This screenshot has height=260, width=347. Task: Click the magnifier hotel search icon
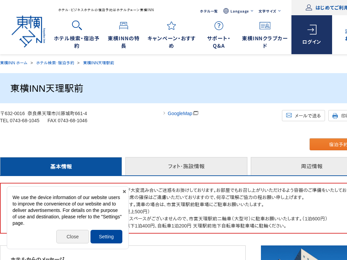pyautogui.click(x=77, y=25)
